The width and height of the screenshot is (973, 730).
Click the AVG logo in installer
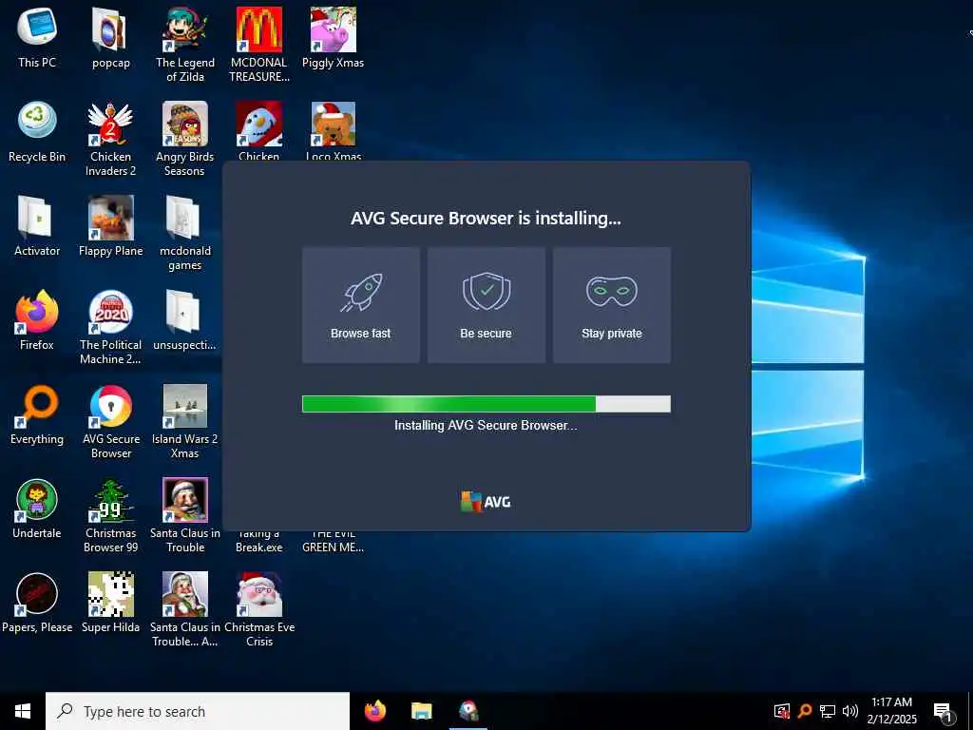tap(486, 502)
